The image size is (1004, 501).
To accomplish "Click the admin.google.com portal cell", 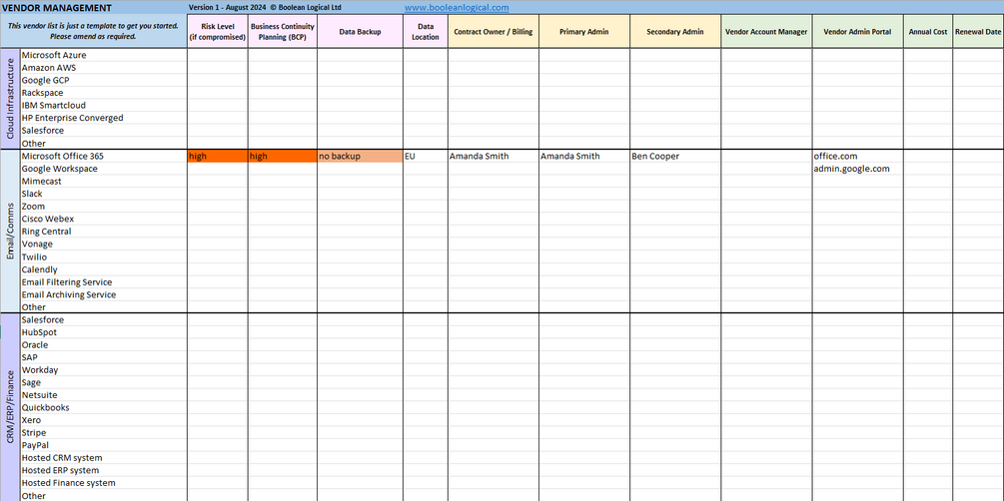I will click(857, 169).
